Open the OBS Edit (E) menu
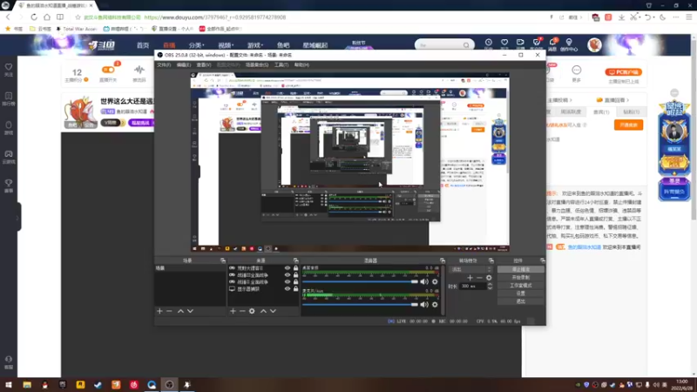697x392 pixels. [184, 64]
